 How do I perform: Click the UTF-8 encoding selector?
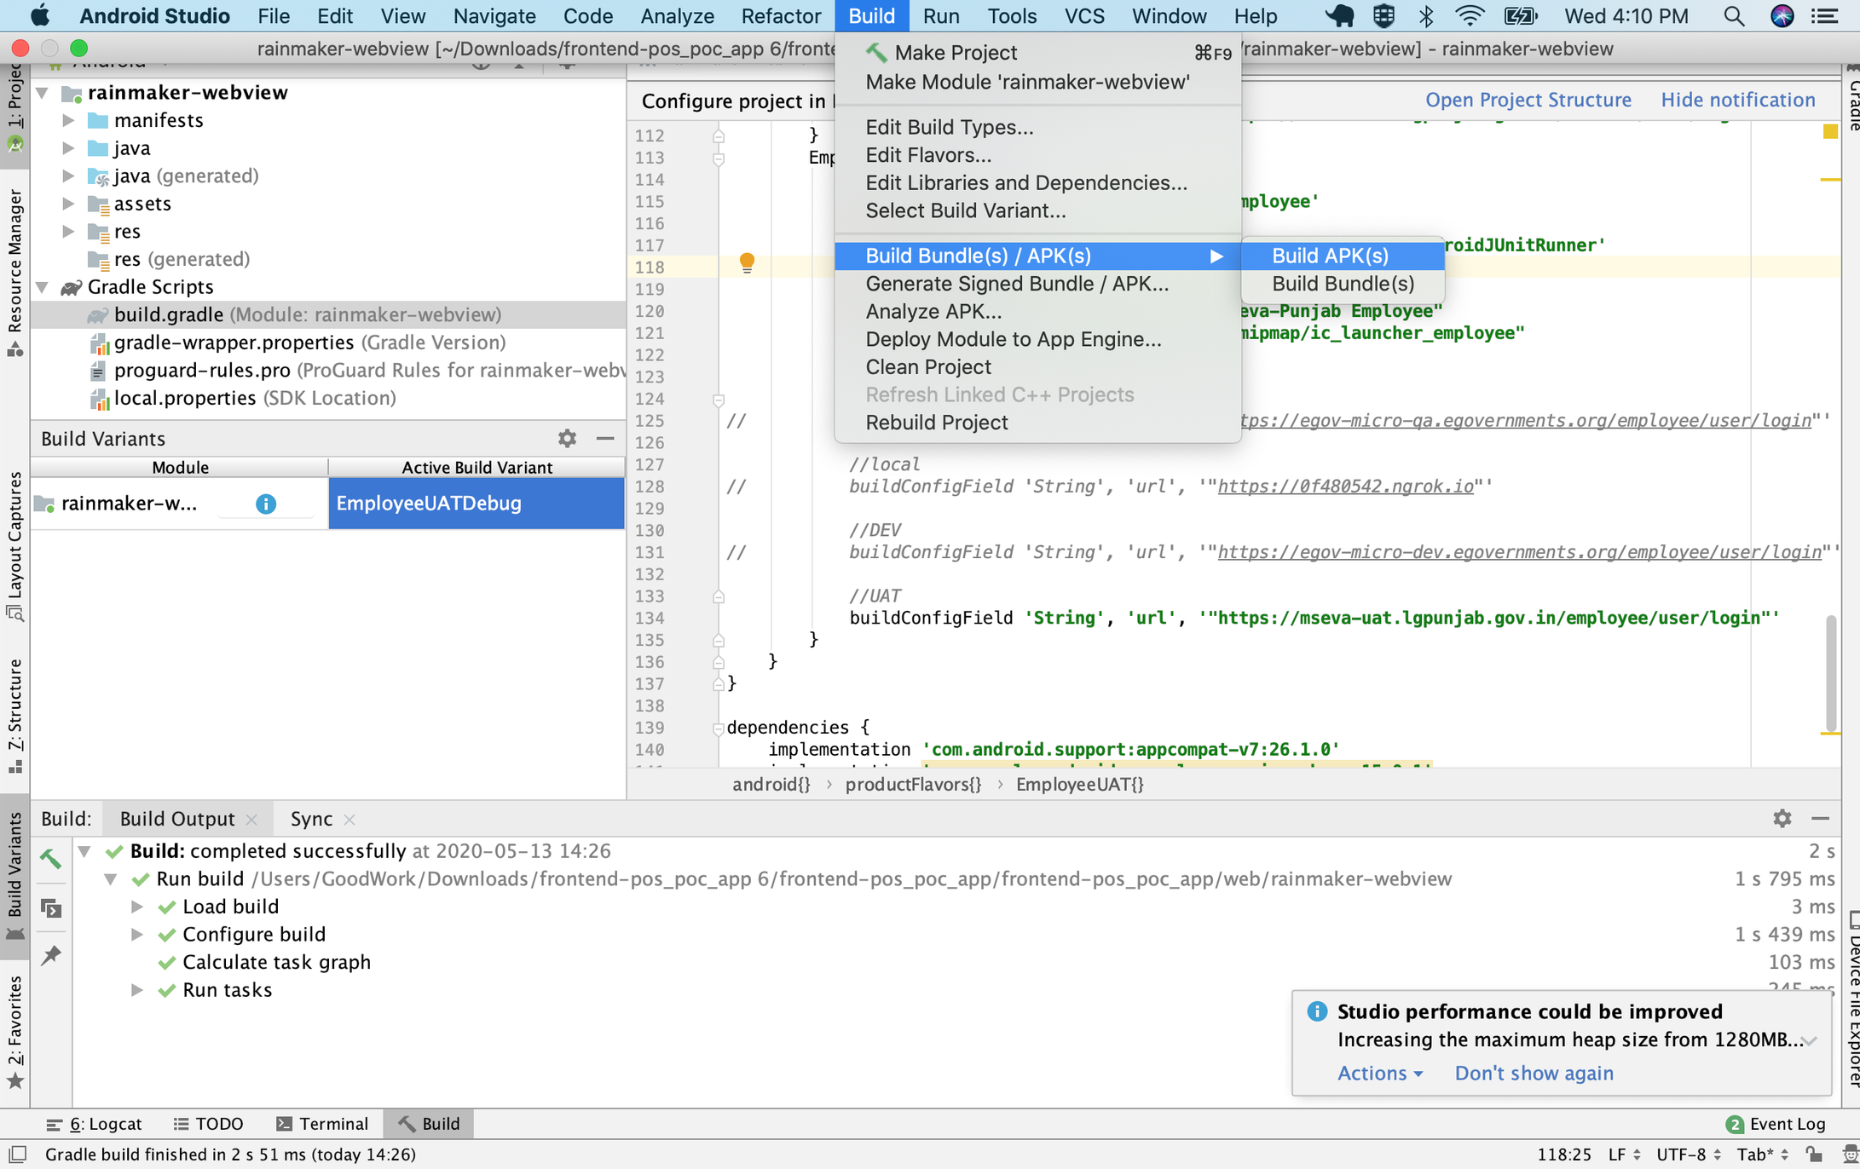1690,1155
